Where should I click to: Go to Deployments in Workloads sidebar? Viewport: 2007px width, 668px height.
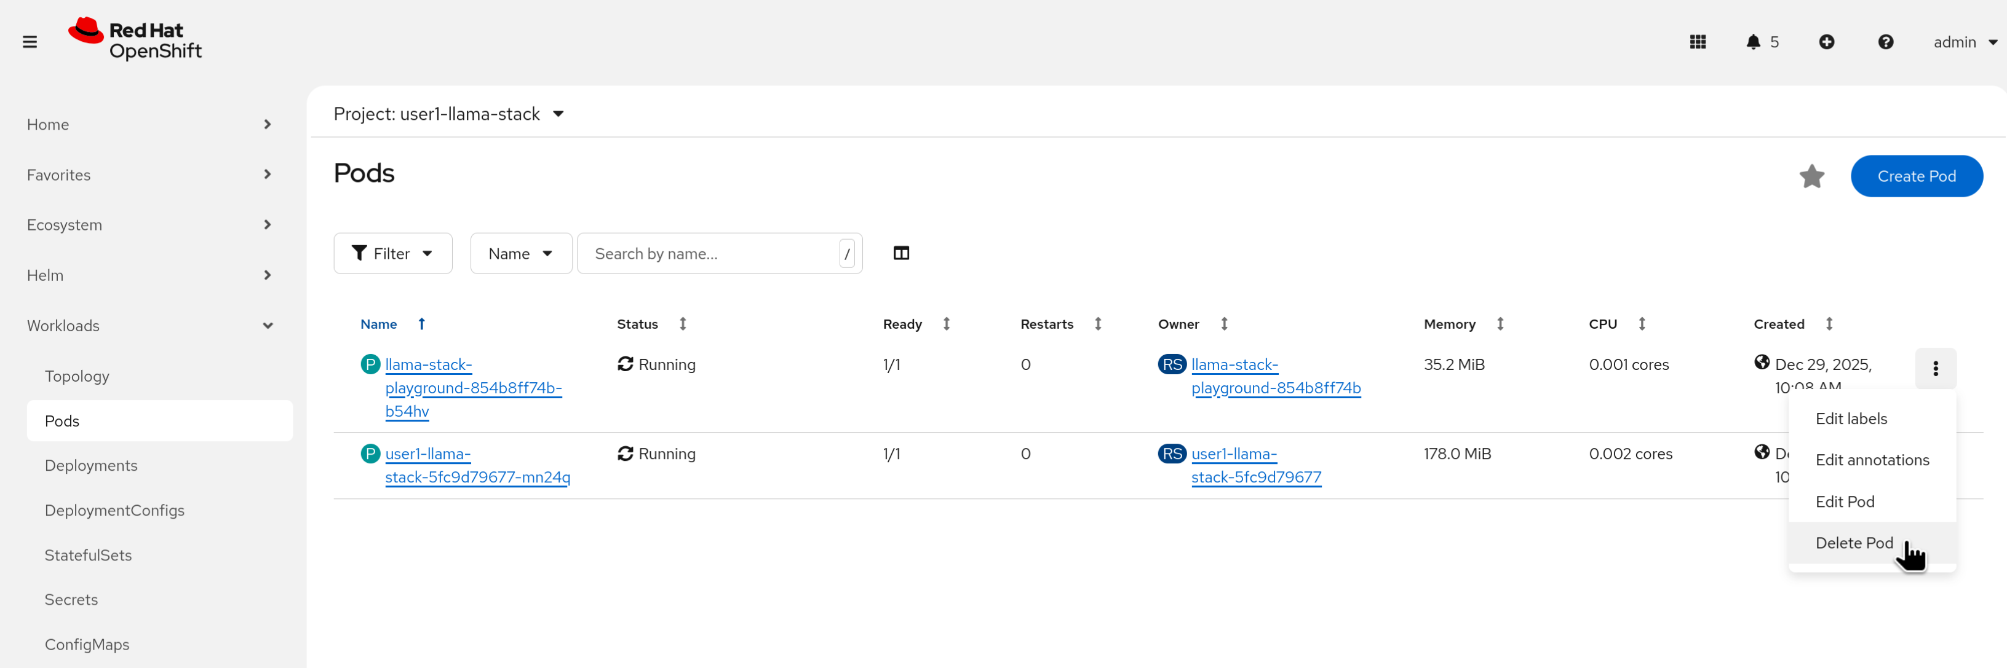tap(91, 466)
